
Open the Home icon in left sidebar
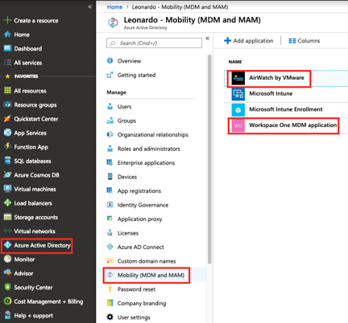[7, 35]
